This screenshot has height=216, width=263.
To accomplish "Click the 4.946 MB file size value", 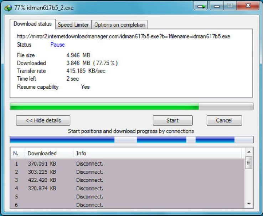I will 78,55.
